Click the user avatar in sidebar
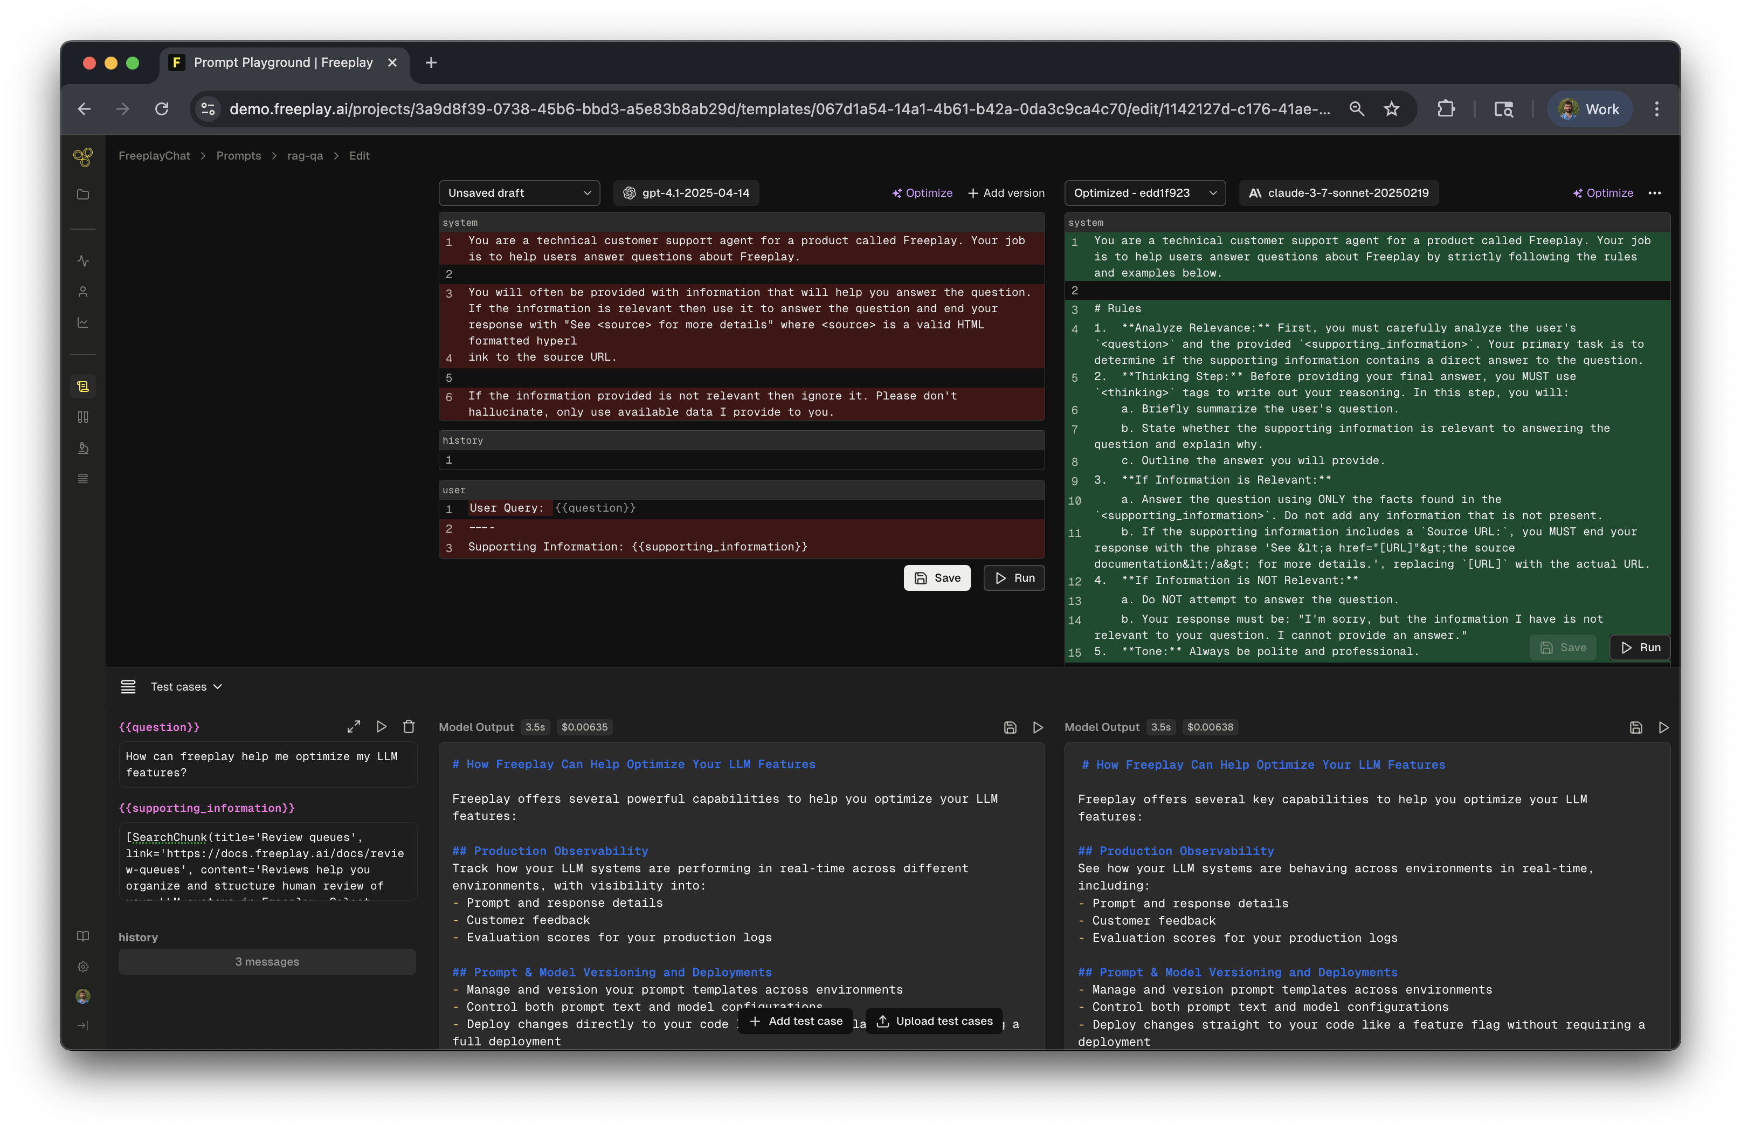Image resolution: width=1741 pixels, height=1130 pixels. [82, 996]
